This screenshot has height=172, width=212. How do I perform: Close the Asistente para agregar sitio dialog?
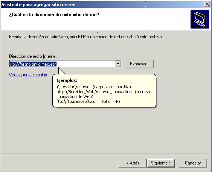click(207, 5)
